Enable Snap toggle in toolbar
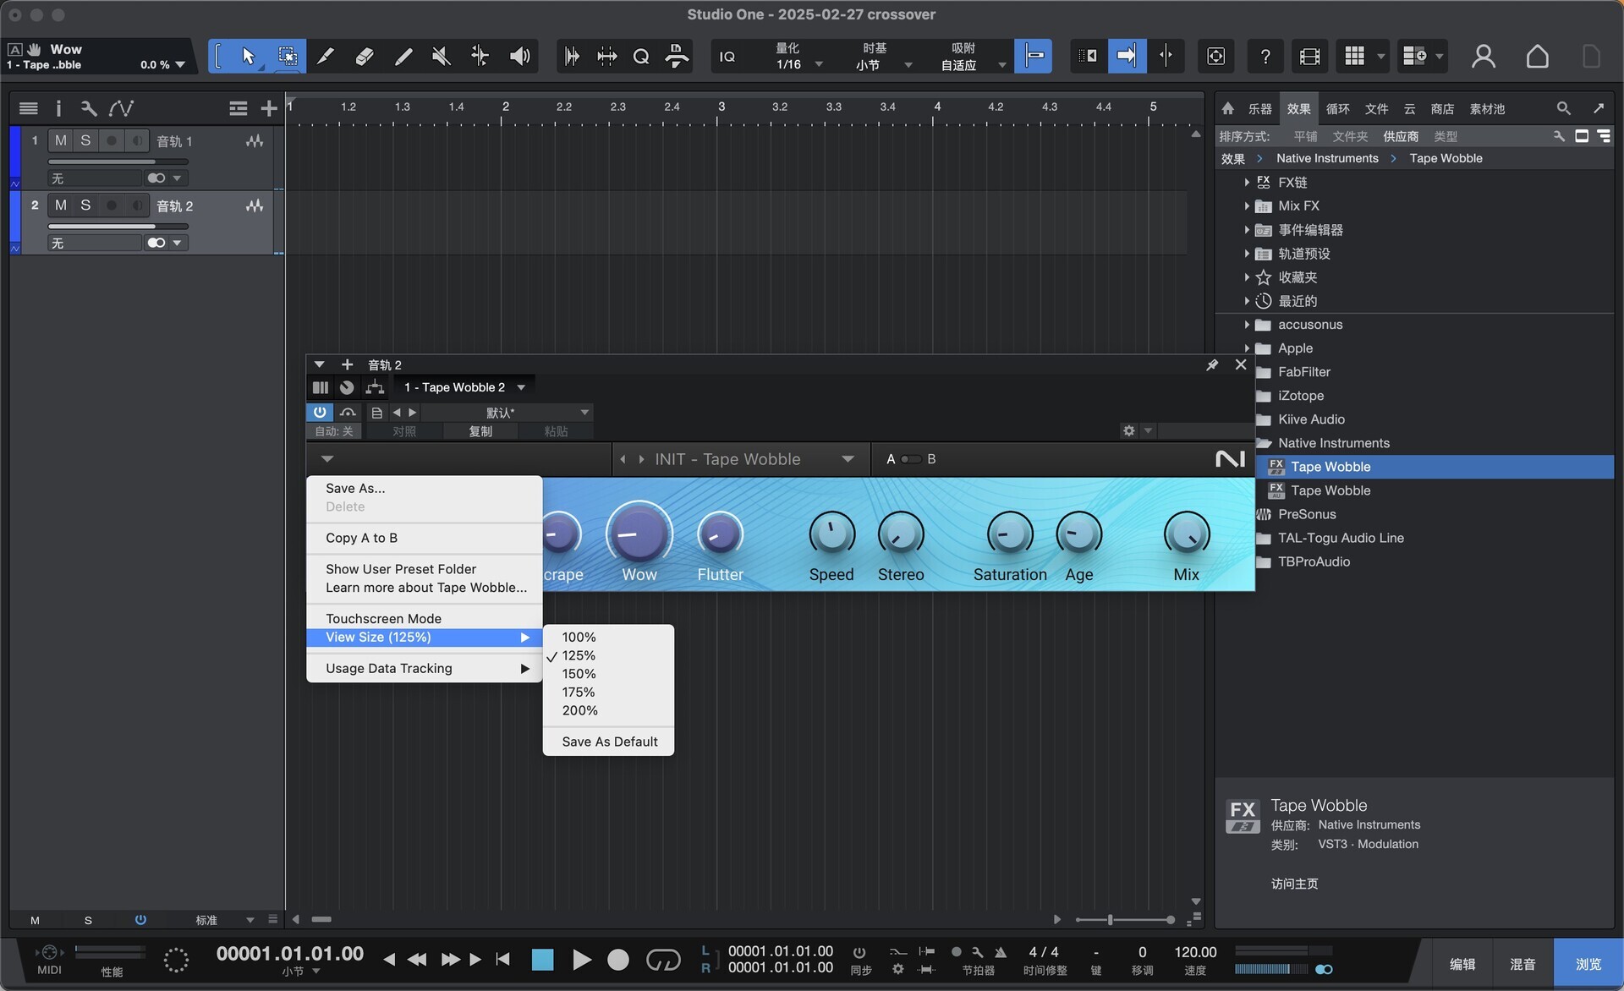The height and width of the screenshot is (991, 1624). coord(1033,57)
